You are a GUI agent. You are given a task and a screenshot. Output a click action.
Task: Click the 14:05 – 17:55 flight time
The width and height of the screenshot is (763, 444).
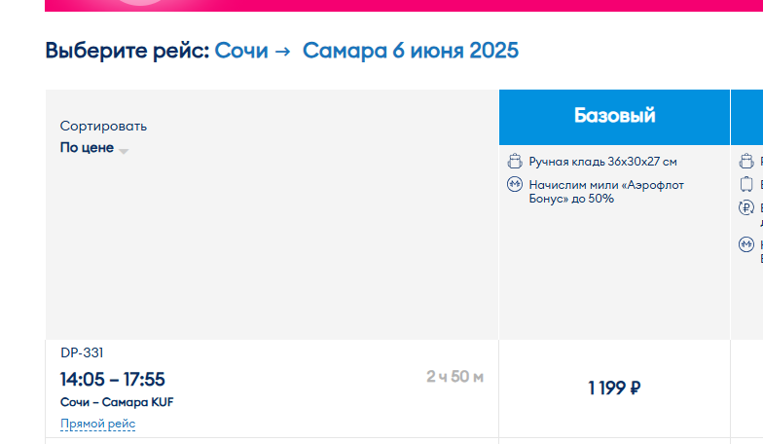click(113, 380)
